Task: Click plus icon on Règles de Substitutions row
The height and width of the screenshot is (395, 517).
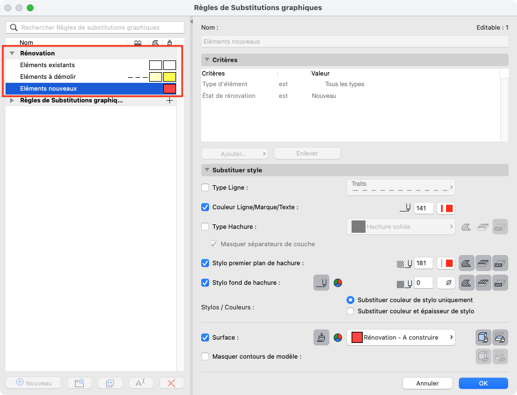Action: [x=169, y=100]
